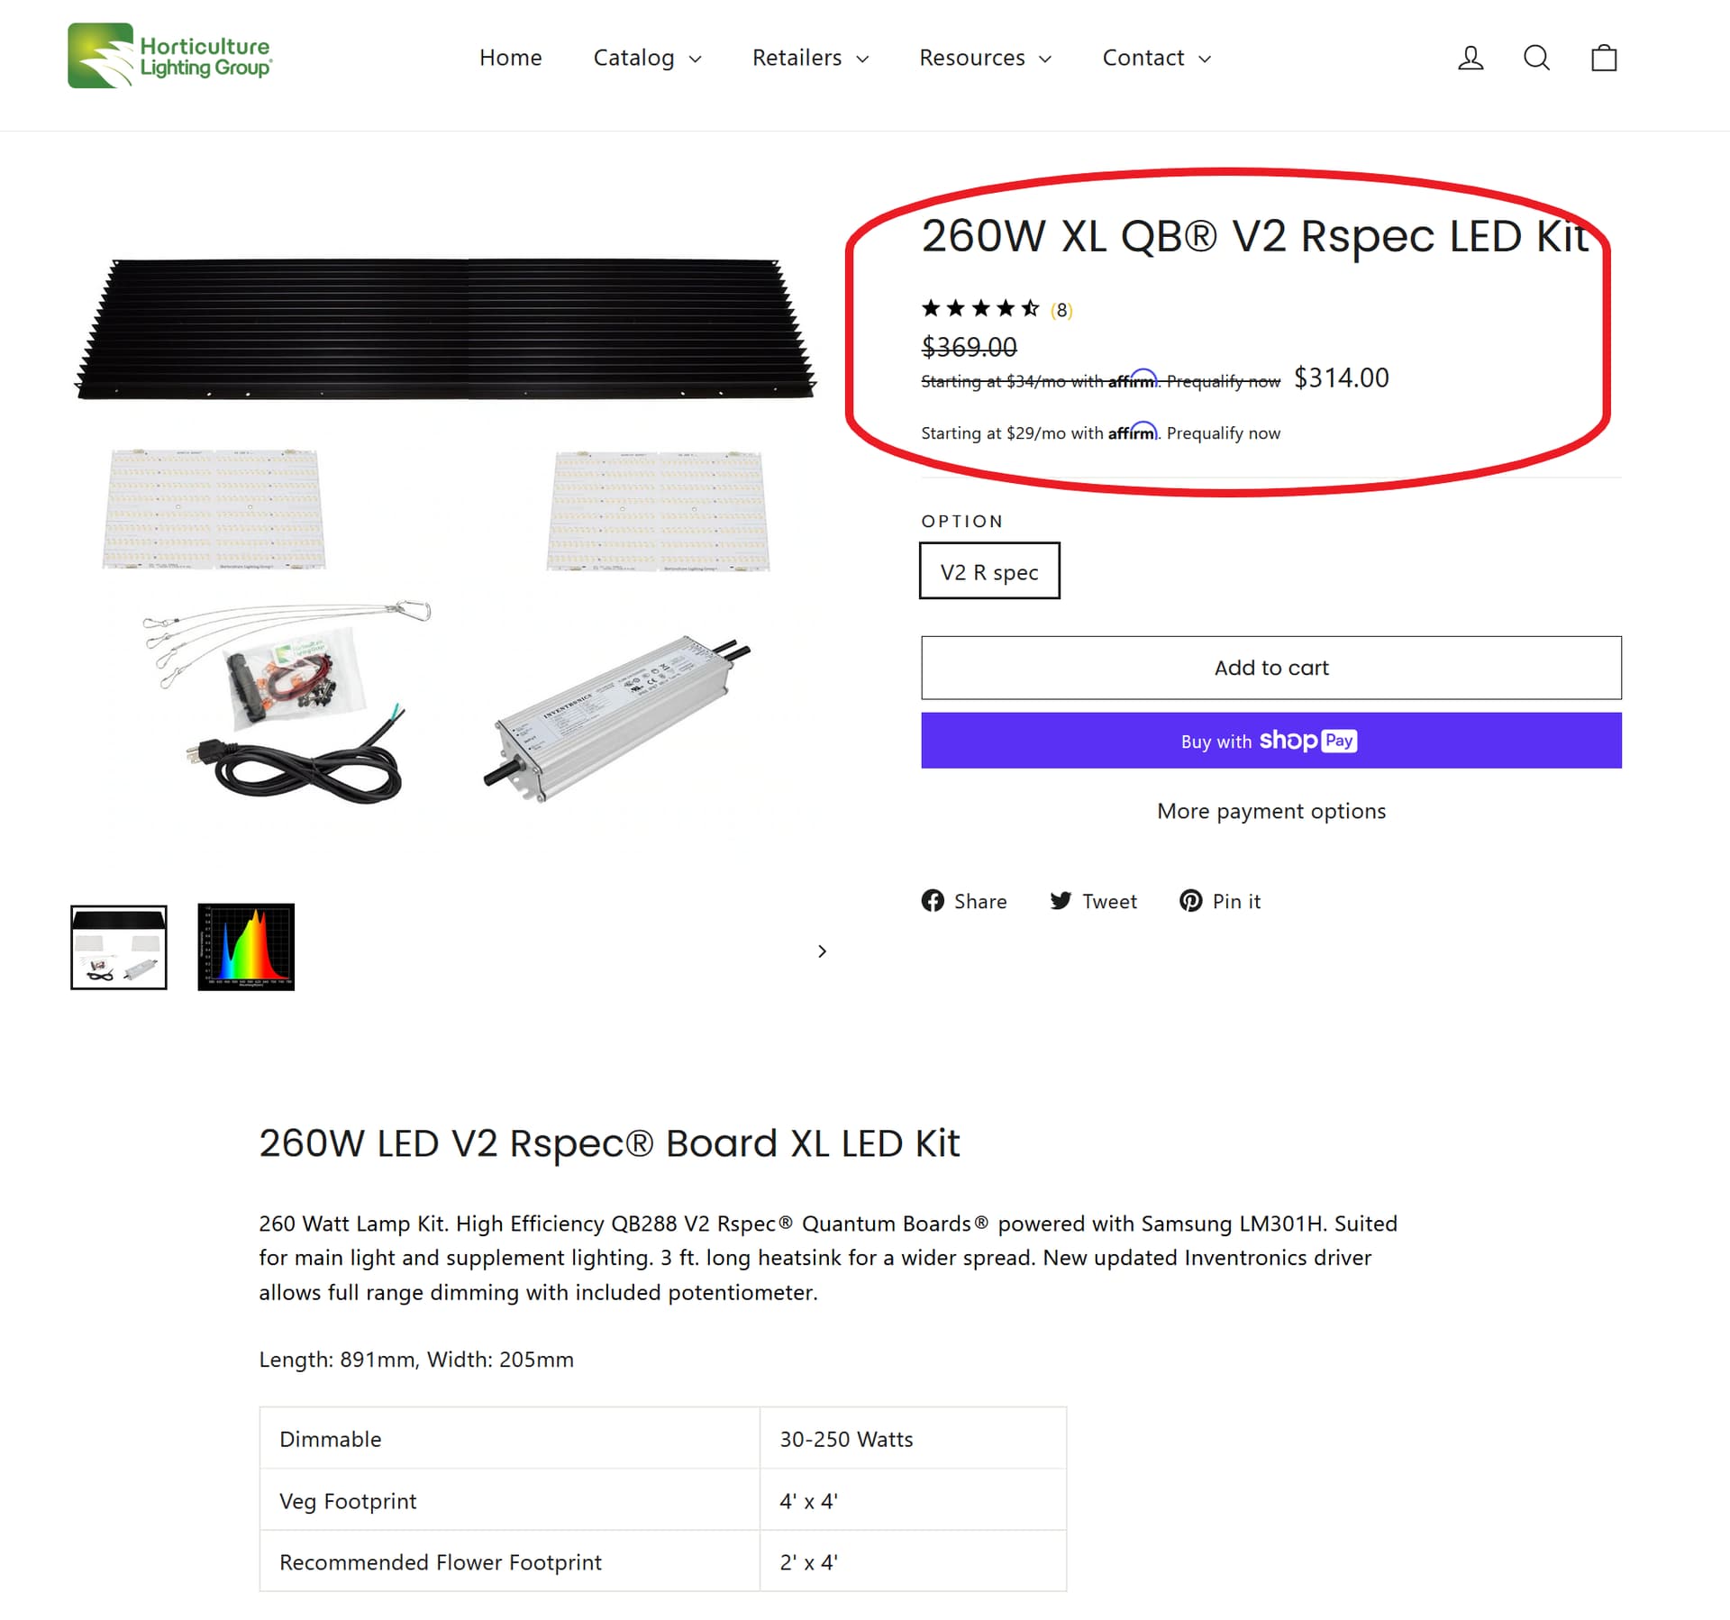Share product on Facebook
This screenshot has width=1730, height=1620.
pos(964,901)
